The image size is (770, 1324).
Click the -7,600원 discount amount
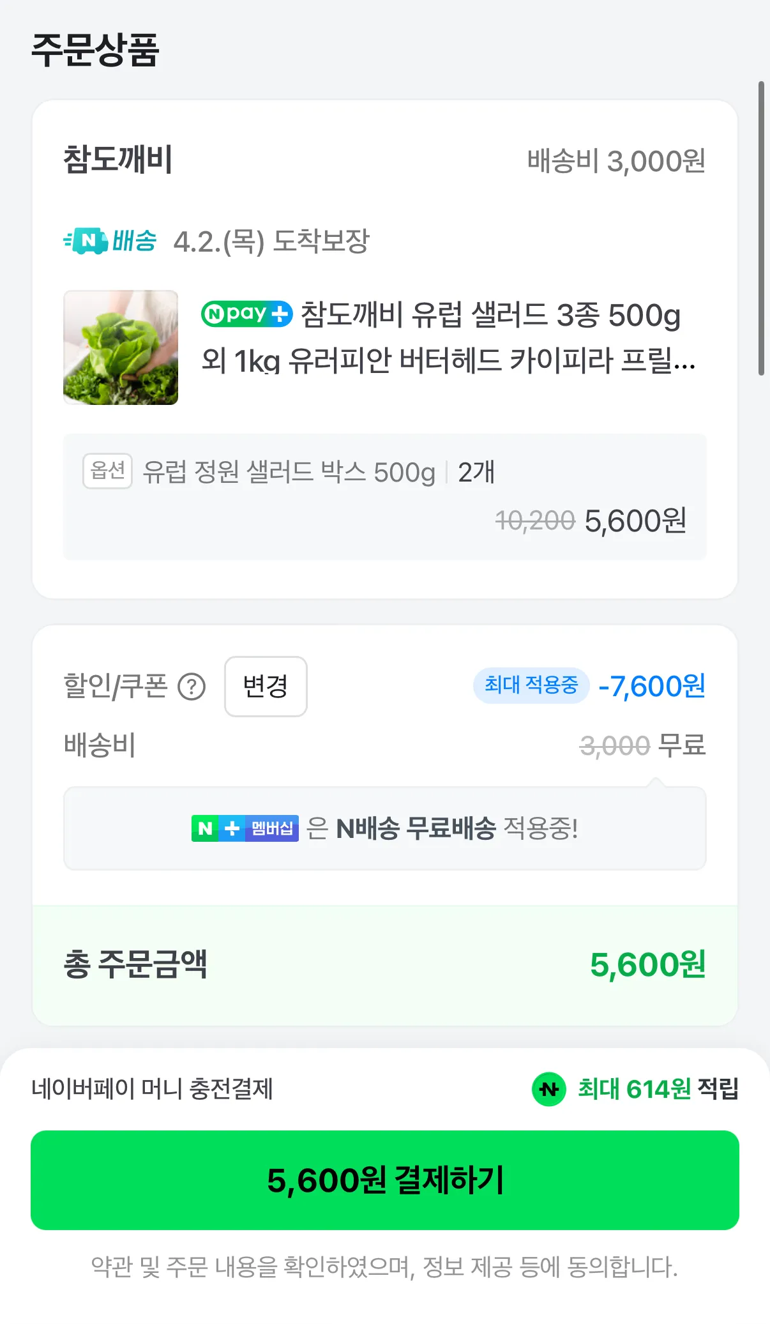[x=651, y=686]
